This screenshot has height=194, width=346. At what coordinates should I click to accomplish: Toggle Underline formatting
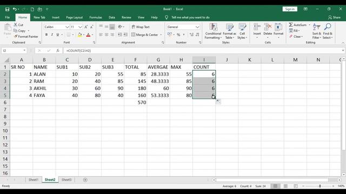pos(58,34)
